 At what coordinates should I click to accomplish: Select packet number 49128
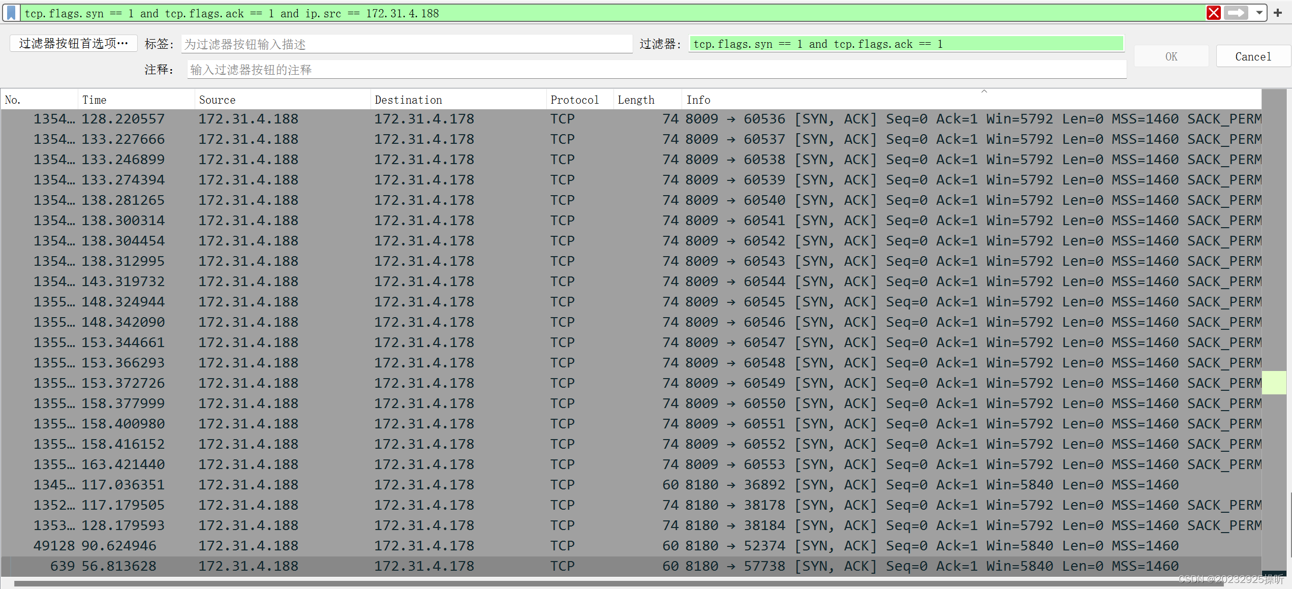pyautogui.click(x=631, y=546)
